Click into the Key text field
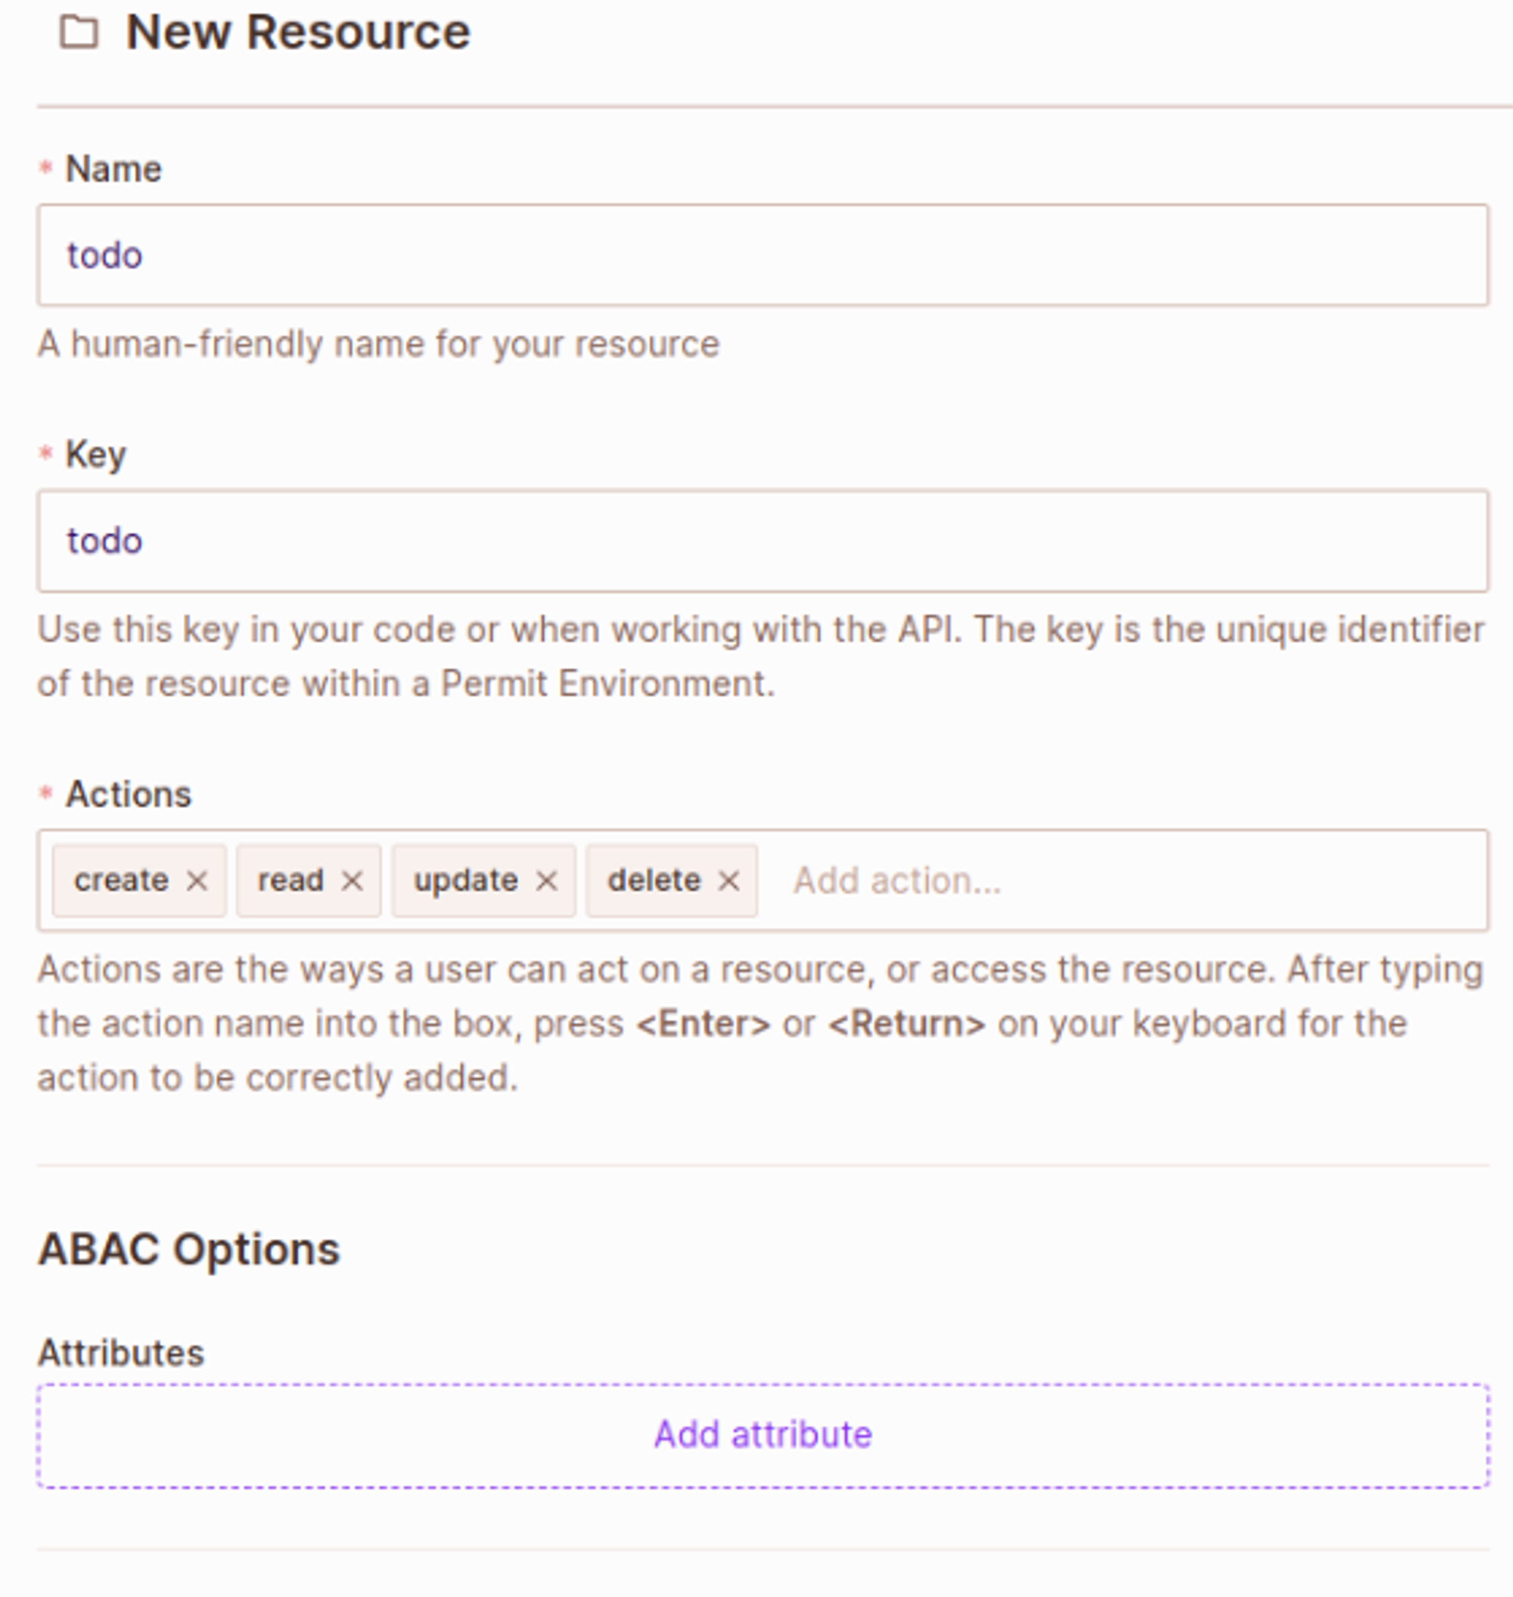Viewport: 1513px width, 1597px height. [762, 540]
